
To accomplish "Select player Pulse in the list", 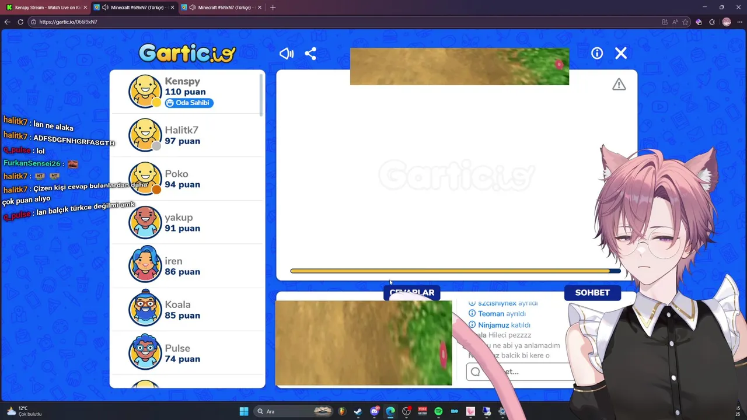I will 187,353.
